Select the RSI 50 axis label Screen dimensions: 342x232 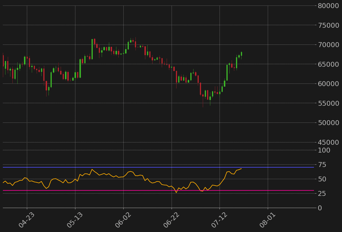click(322, 179)
